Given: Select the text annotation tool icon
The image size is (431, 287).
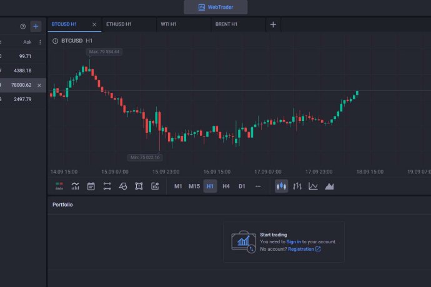Looking at the screenshot, I should point(139,186).
